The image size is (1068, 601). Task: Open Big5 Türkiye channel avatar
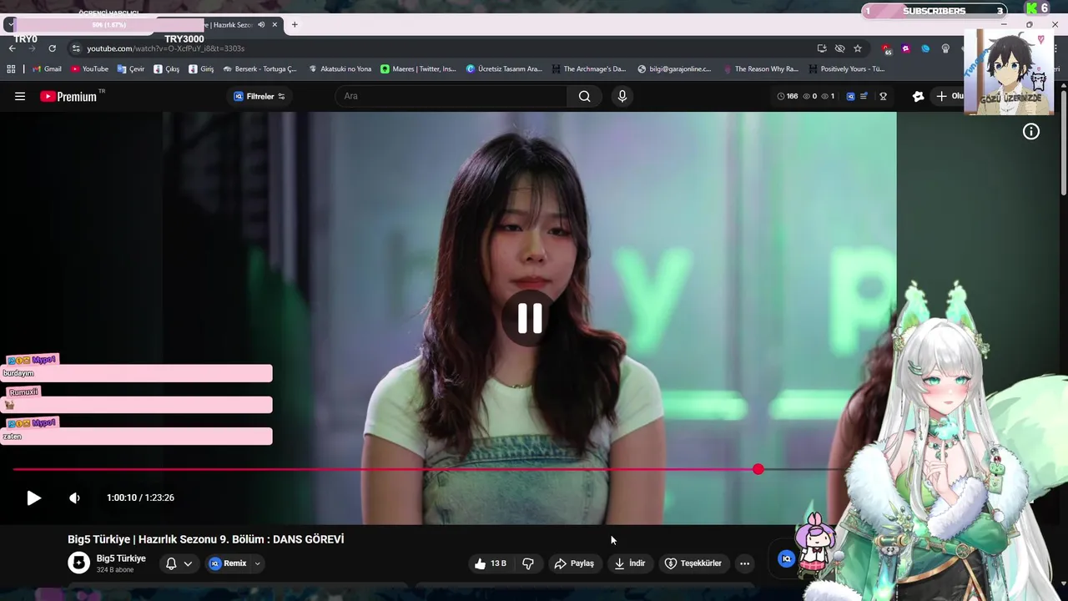[78, 563]
